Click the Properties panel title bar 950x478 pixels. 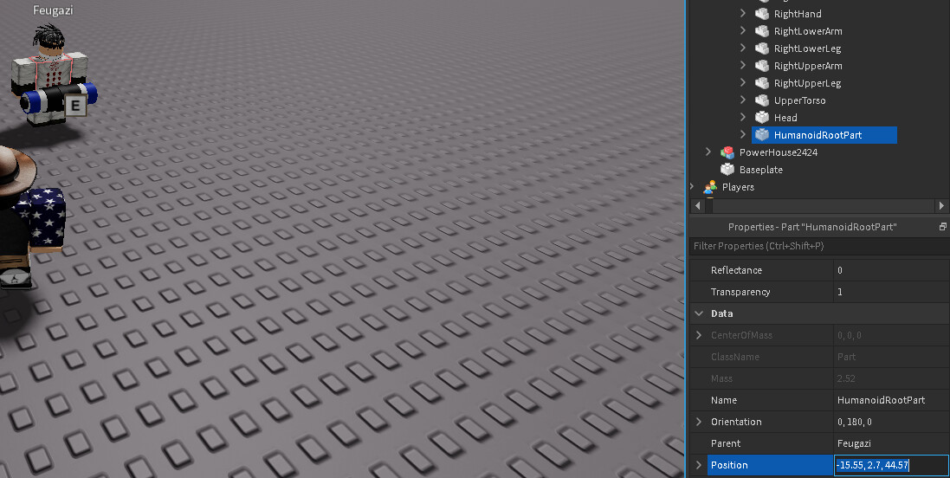811,227
